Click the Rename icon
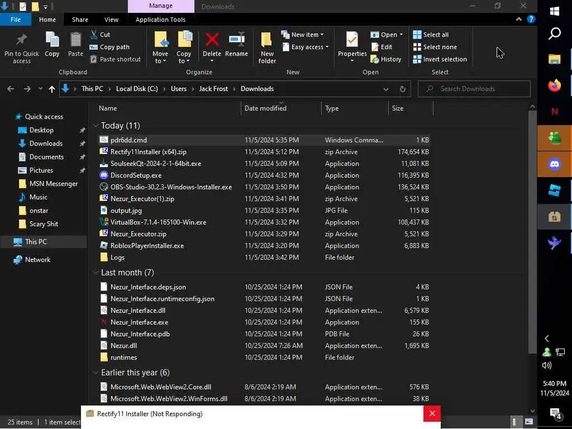 (x=236, y=40)
